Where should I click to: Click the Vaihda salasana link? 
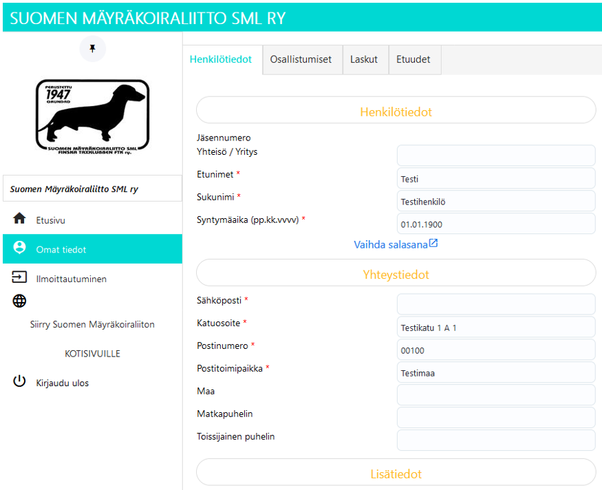[390, 244]
